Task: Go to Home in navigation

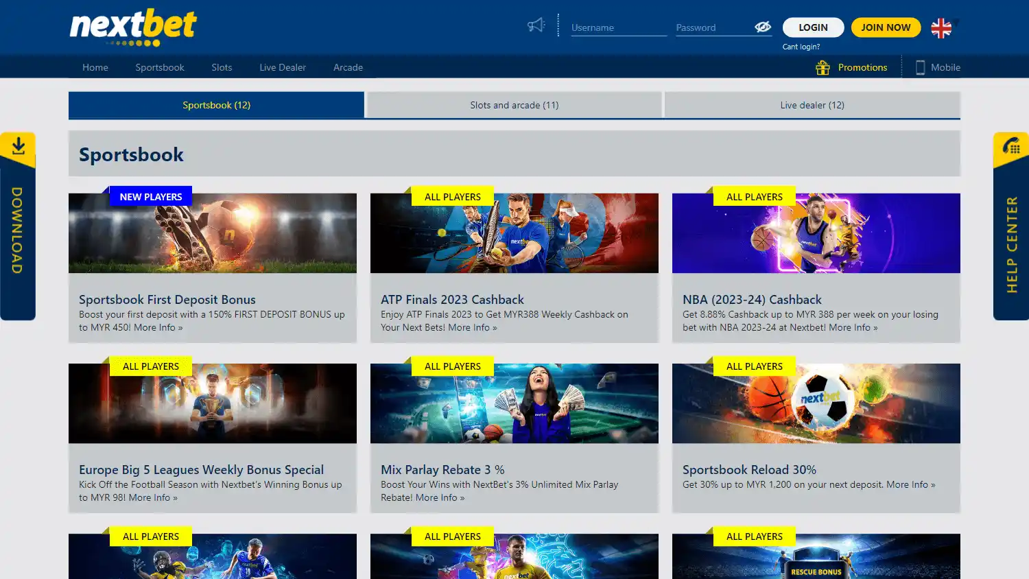Action: 95,67
